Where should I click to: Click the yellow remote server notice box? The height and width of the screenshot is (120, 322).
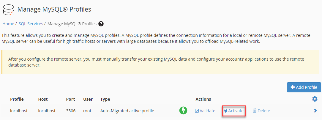[x=160, y=62]
